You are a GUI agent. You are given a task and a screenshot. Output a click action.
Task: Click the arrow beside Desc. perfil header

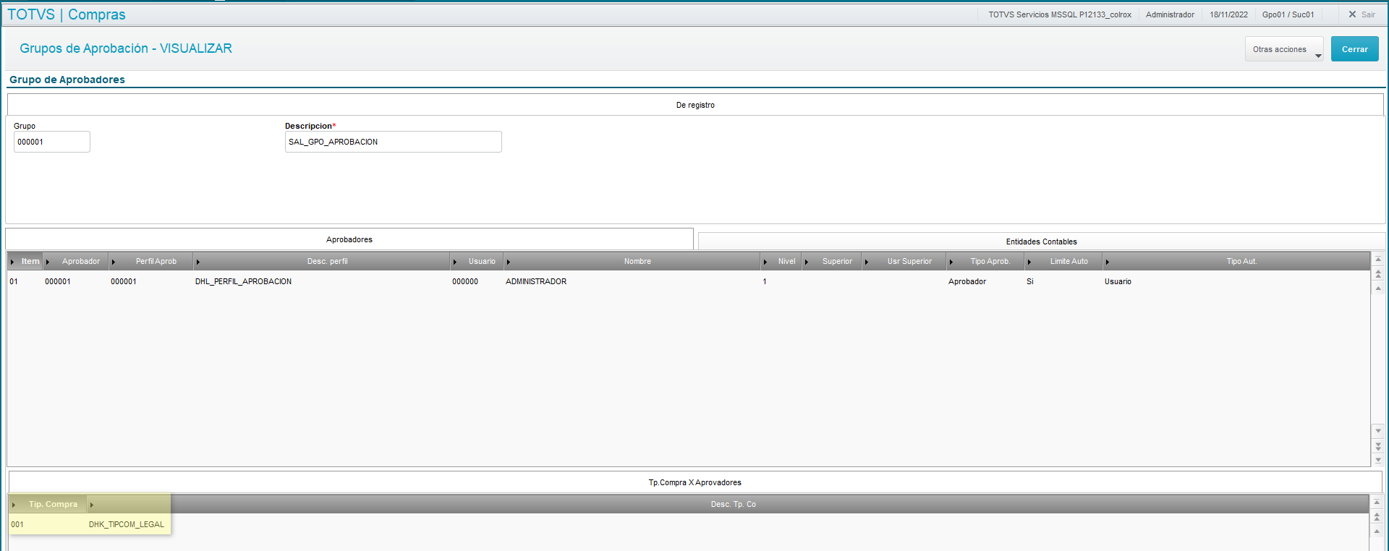pyautogui.click(x=197, y=262)
